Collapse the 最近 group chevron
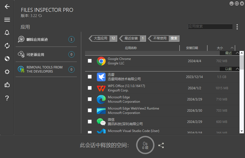245x158 pixels. coord(237,53)
